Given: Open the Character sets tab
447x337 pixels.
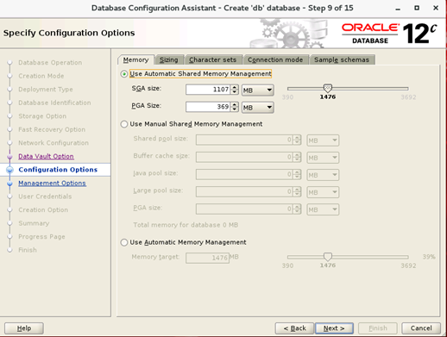Looking at the screenshot, I should click(x=213, y=59).
